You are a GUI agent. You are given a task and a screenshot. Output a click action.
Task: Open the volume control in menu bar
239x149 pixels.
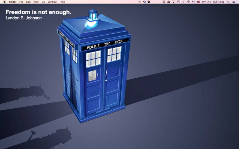pos(193,2)
